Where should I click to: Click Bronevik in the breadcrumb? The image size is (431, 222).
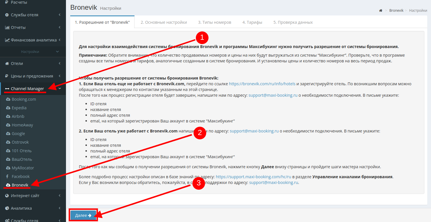pyautogui.click(x=396, y=11)
